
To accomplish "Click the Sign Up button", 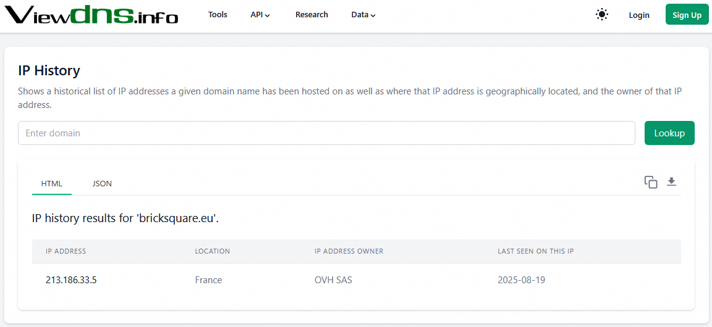I will pyautogui.click(x=687, y=15).
